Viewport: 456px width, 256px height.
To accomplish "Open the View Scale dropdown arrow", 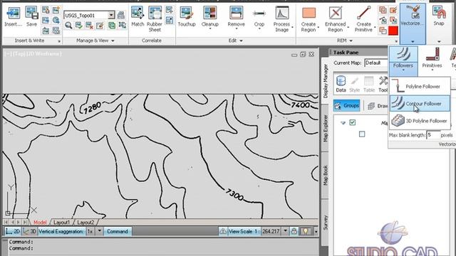I will click(x=285, y=231).
